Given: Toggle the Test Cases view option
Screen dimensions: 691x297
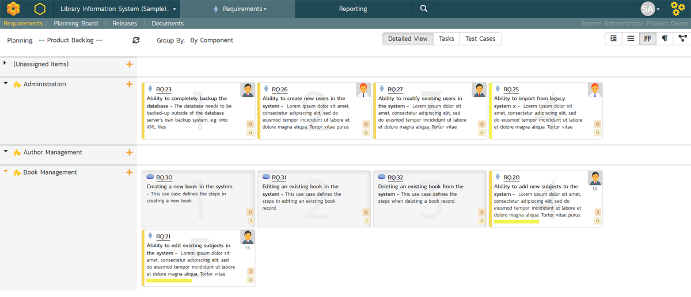Looking at the screenshot, I should coord(480,38).
